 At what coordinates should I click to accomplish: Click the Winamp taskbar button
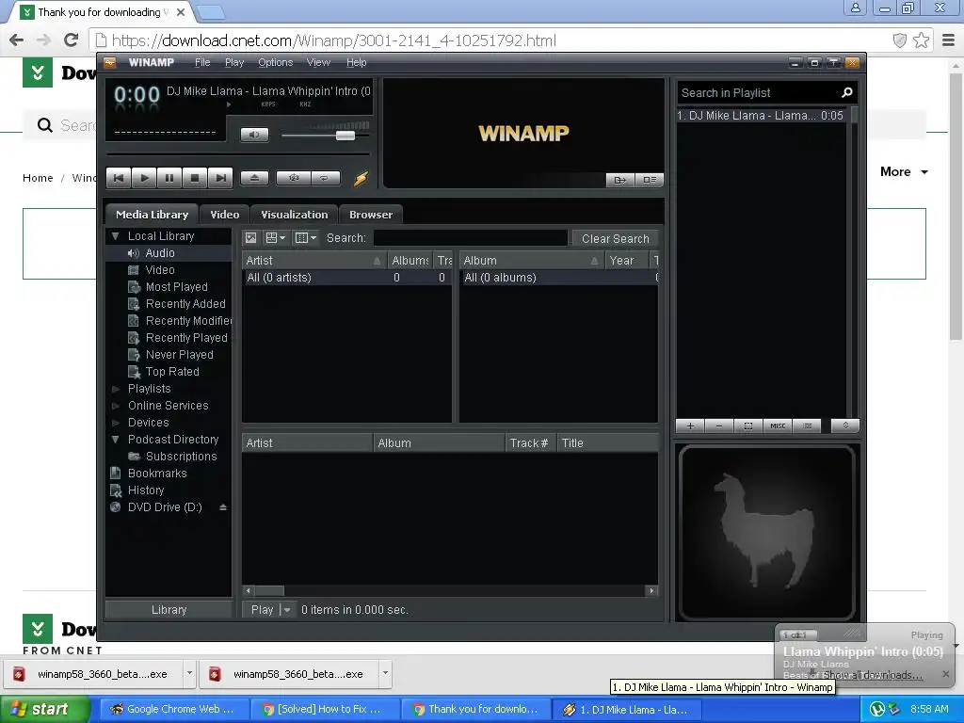coord(626,710)
